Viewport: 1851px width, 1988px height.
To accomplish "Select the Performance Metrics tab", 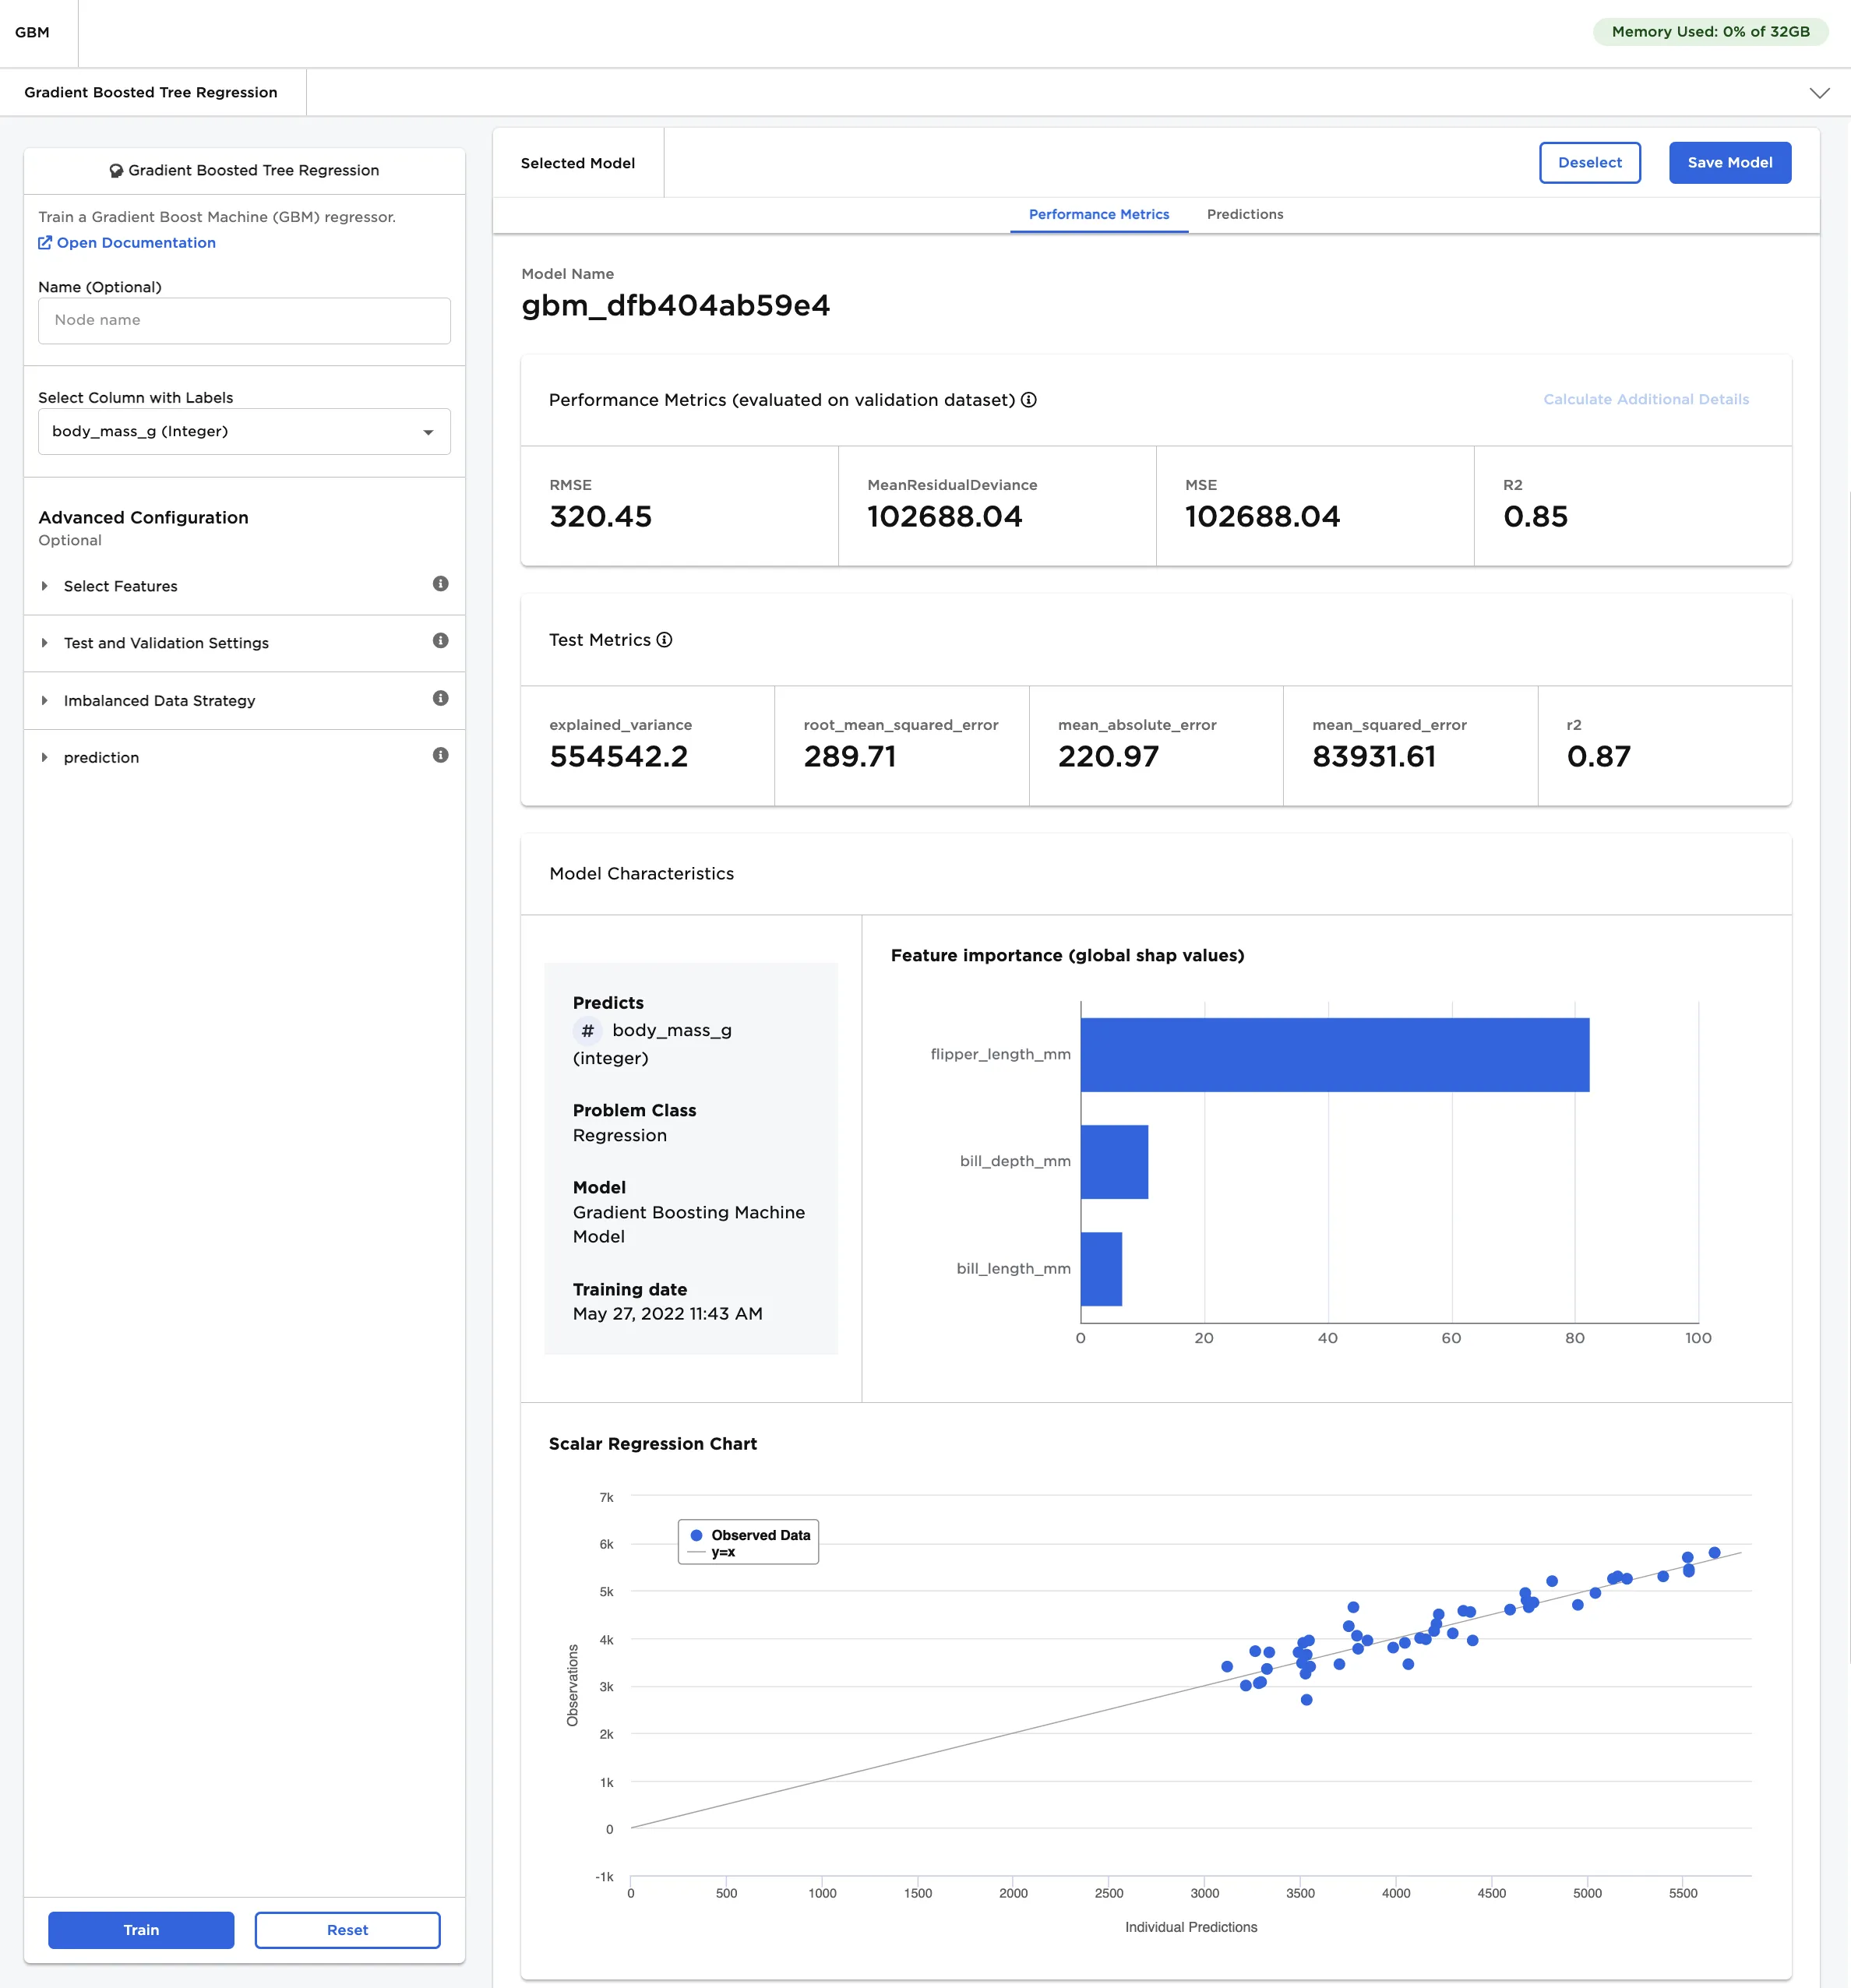I will click(x=1098, y=214).
